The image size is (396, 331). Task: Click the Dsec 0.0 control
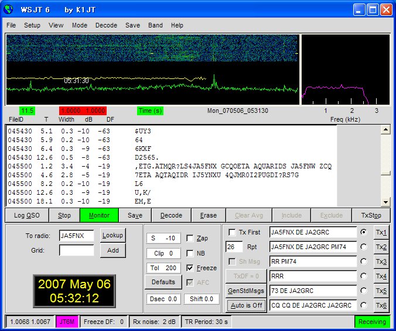point(163,299)
